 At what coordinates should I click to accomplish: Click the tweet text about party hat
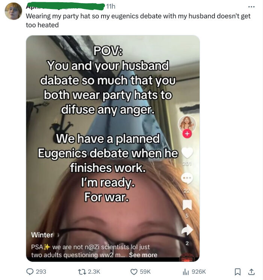click(138, 21)
